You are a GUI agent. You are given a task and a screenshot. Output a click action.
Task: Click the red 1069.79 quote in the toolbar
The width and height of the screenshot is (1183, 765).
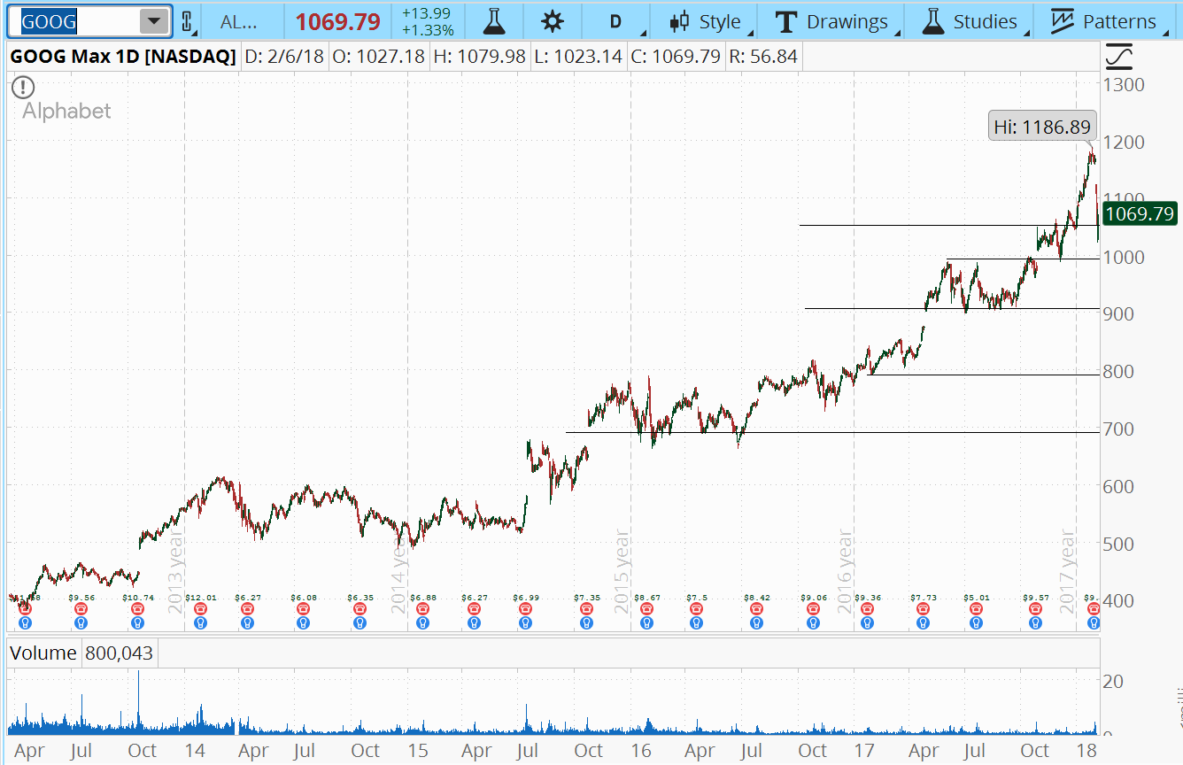tap(338, 21)
